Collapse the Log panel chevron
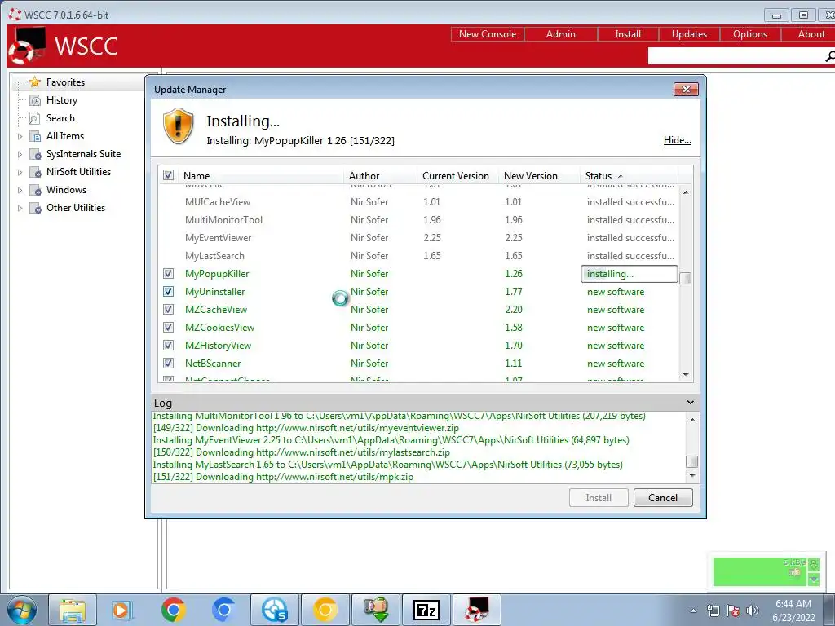The image size is (835, 626). click(691, 403)
